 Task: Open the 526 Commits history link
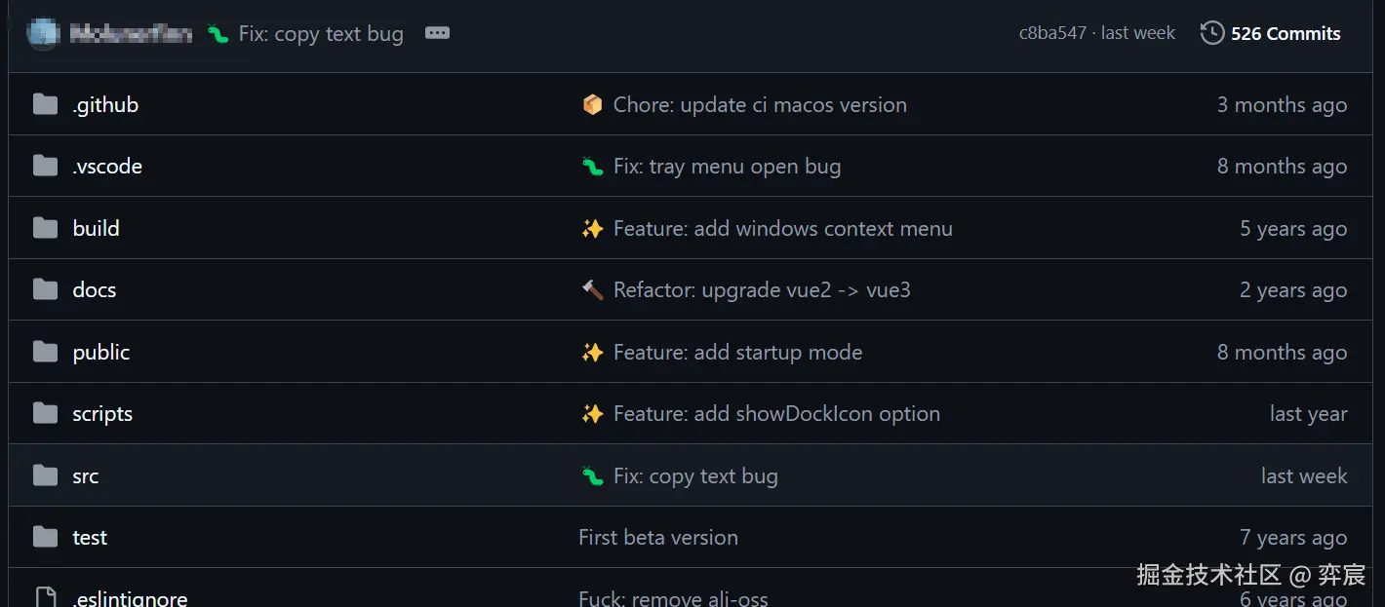[x=1285, y=33]
